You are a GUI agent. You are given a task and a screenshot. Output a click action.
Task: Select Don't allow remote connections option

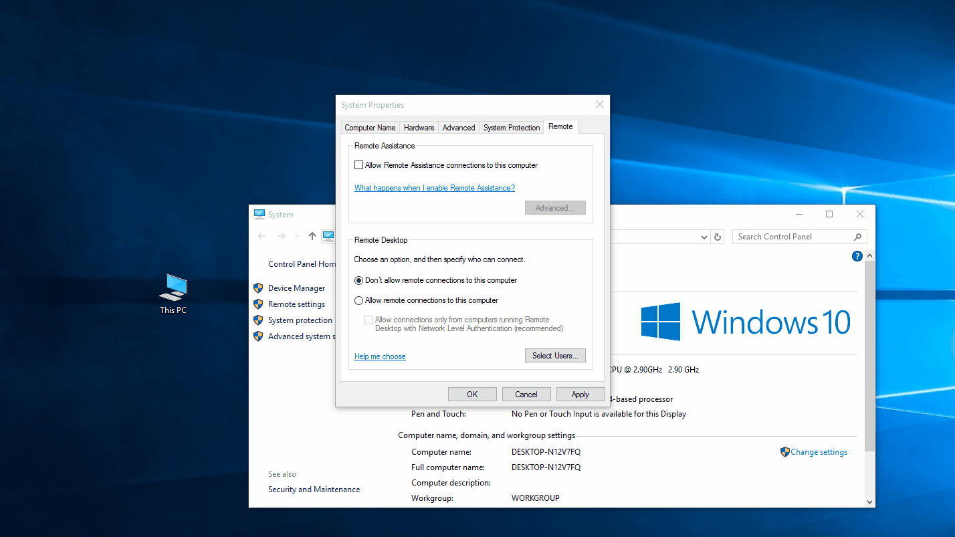[x=358, y=280]
